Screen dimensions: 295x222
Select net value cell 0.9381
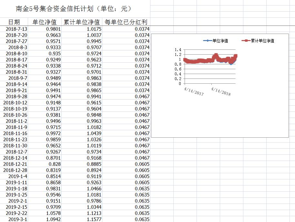coord(45,115)
